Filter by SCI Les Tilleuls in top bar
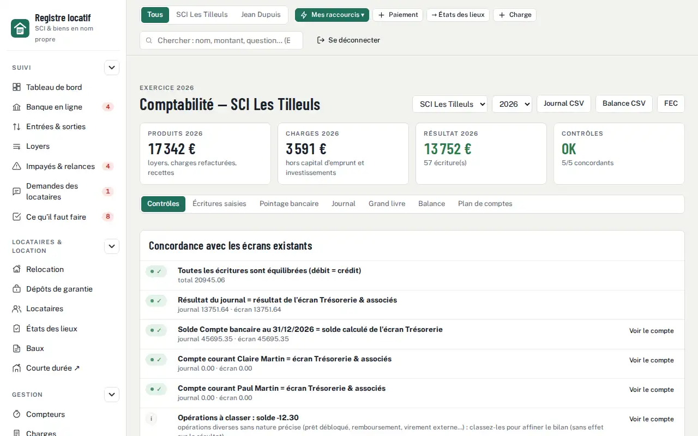 (x=202, y=15)
